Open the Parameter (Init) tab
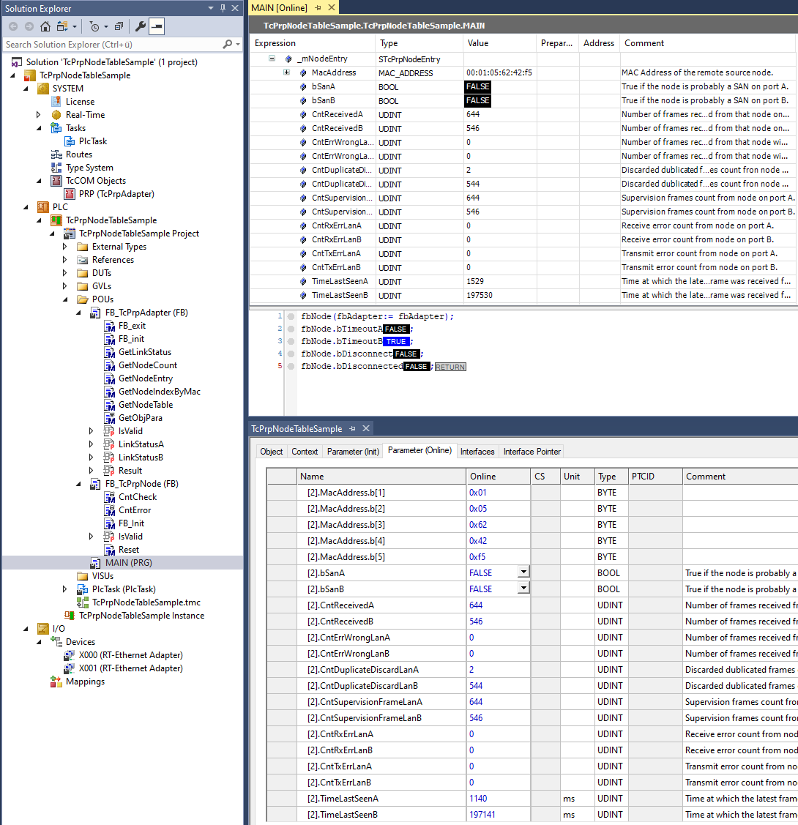This screenshot has height=825, width=798. click(353, 452)
